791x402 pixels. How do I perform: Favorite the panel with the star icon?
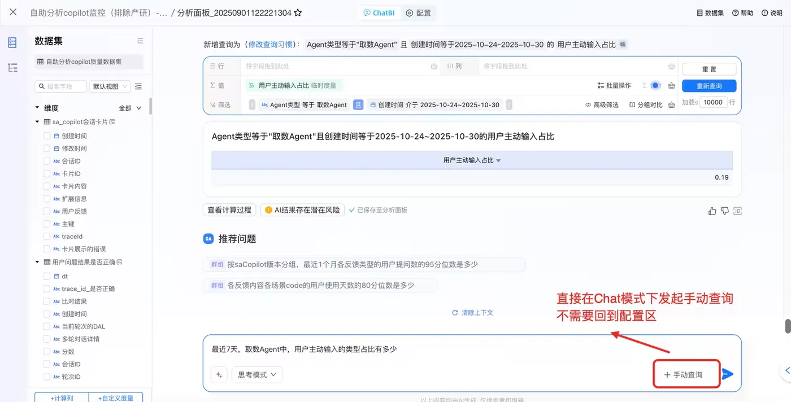click(x=298, y=12)
